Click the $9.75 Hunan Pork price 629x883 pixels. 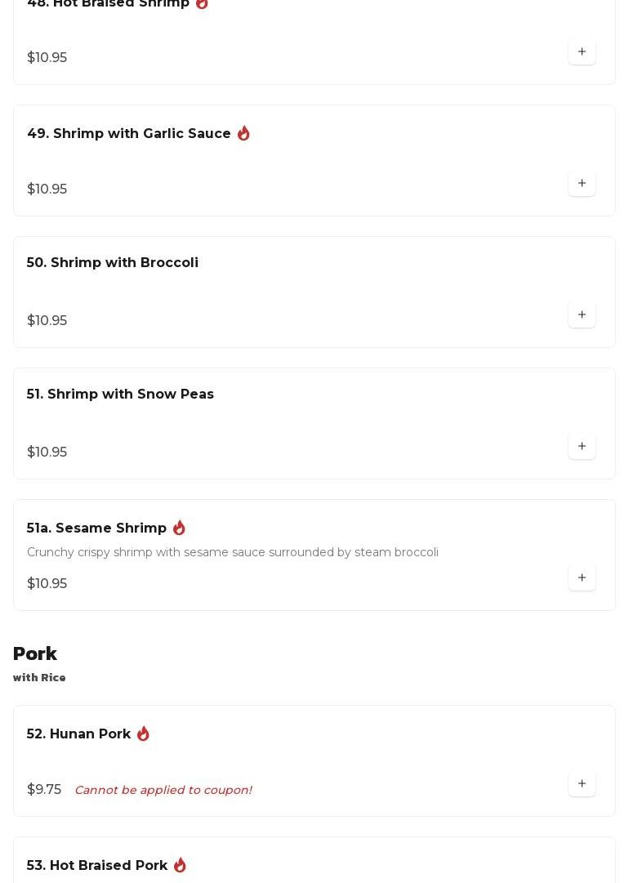click(44, 789)
